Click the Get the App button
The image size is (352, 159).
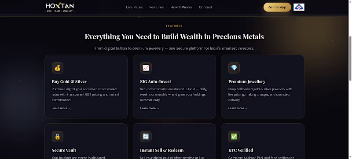pyautogui.click(x=277, y=7)
